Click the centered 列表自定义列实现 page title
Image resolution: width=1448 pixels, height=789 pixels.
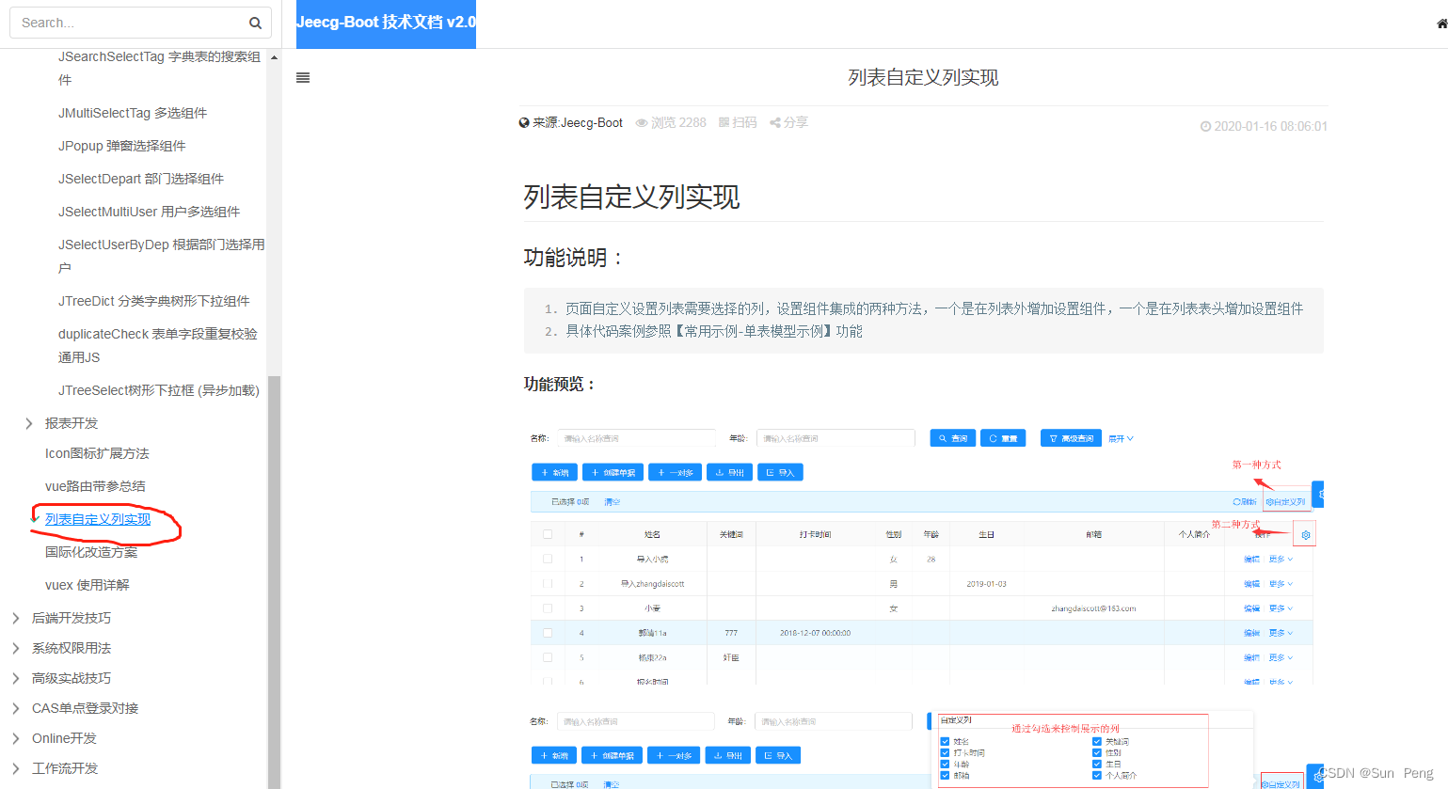[x=923, y=78]
